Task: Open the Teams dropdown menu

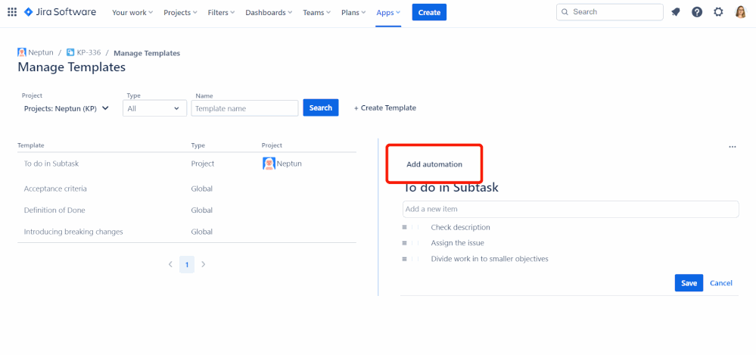Action: [x=317, y=13]
